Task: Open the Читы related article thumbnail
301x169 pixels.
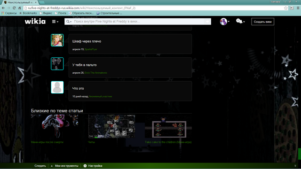Action: click(111, 126)
